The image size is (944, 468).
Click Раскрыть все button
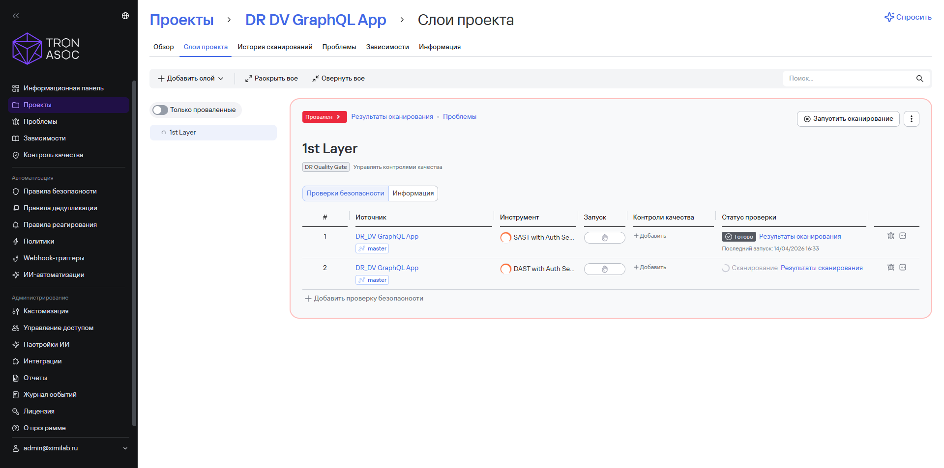[x=271, y=79]
